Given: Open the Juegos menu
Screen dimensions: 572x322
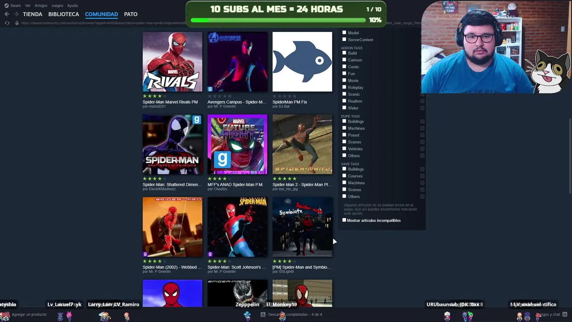Looking at the screenshot, I should 57,6.
